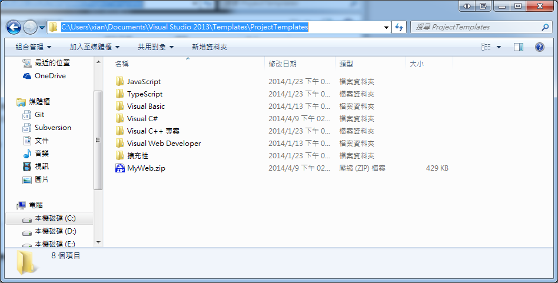Select the Visual C# folder icon
The height and width of the screenshot is (283, 558).
point(119,118)
